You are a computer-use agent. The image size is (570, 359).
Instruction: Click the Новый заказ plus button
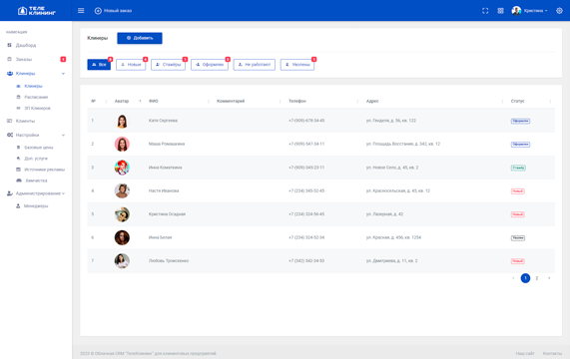pos(113,11)
